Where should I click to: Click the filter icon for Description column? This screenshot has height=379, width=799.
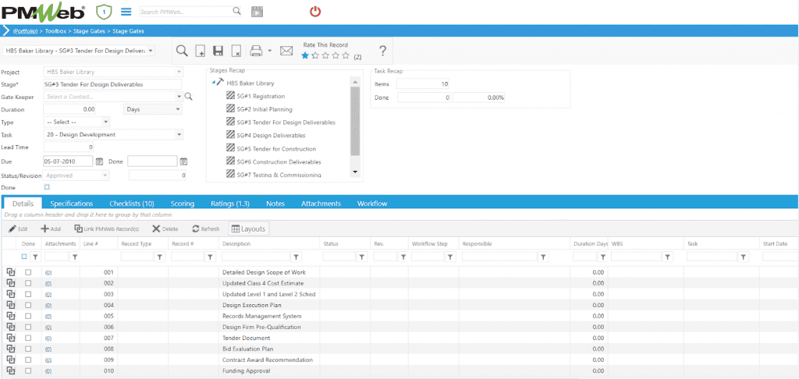296,257
